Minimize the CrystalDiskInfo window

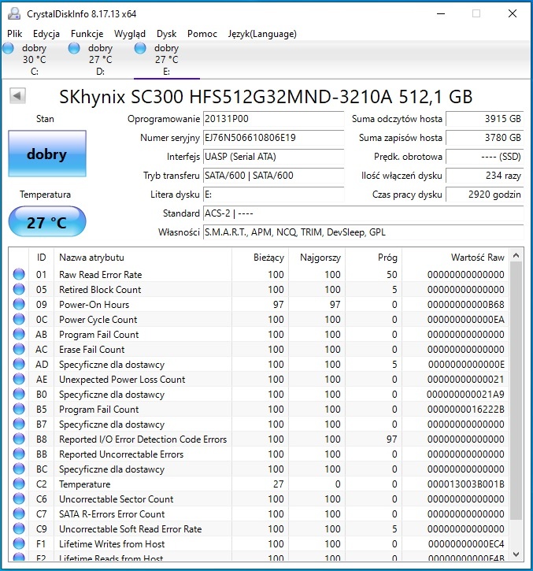pos(441,14)
